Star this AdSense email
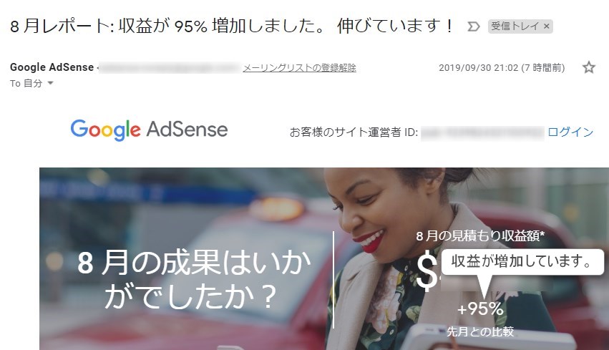 589,67
